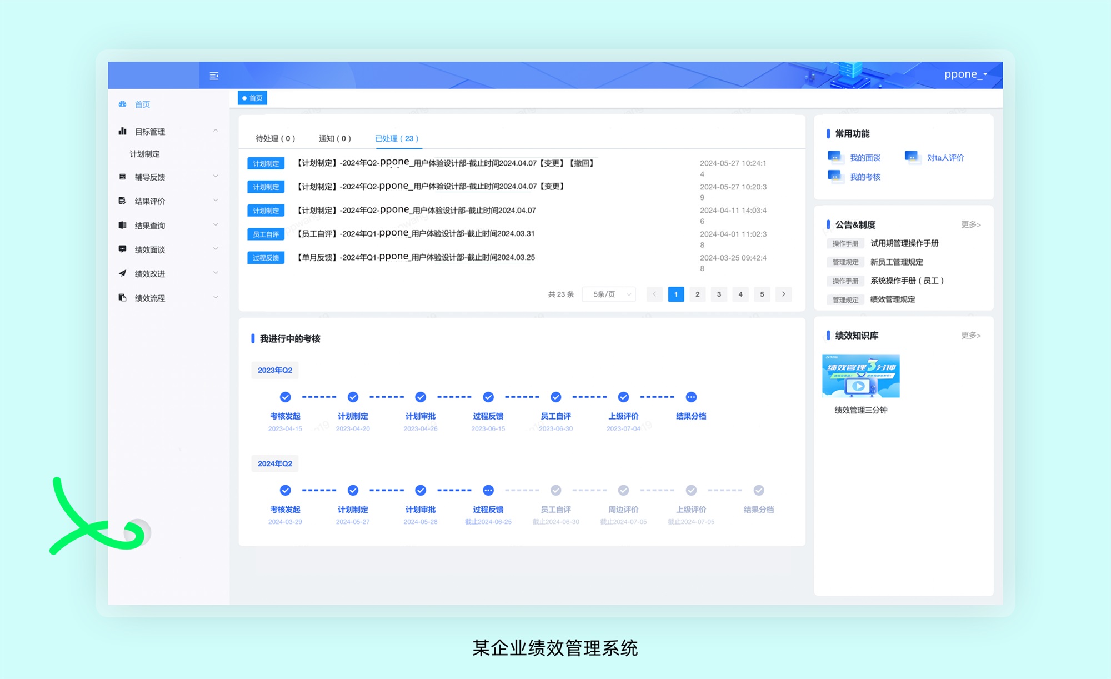The width and height of the screenshot is (1111, 679).
Task: Select the 2024年Q2 计划审批 check marker
Action: (x=421, y=490)
